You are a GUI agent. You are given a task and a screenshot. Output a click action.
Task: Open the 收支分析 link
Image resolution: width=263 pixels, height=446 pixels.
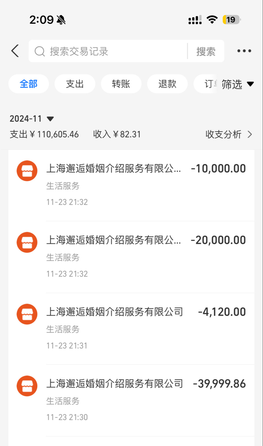click(223, 134)
